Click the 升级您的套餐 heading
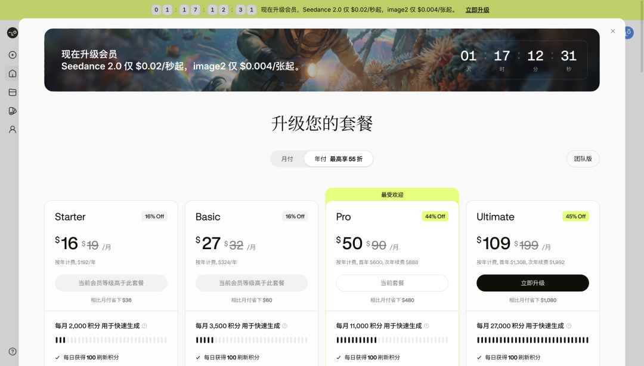This screenshot has height=366, width=644. [322, 123]
